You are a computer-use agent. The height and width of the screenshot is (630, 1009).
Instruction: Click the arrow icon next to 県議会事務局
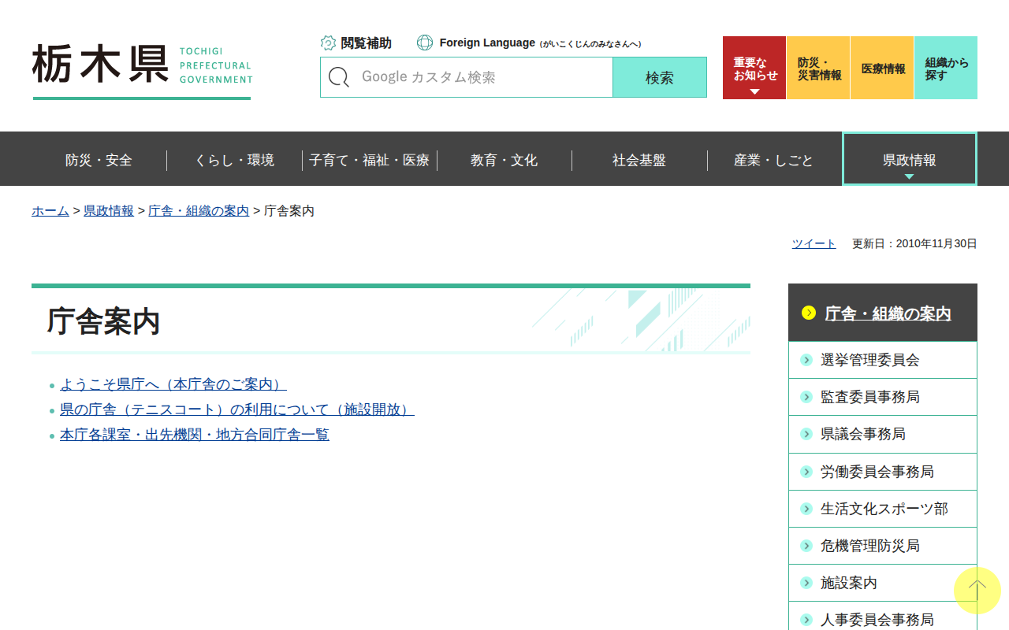pyautogui.click(x=806, y=434)
